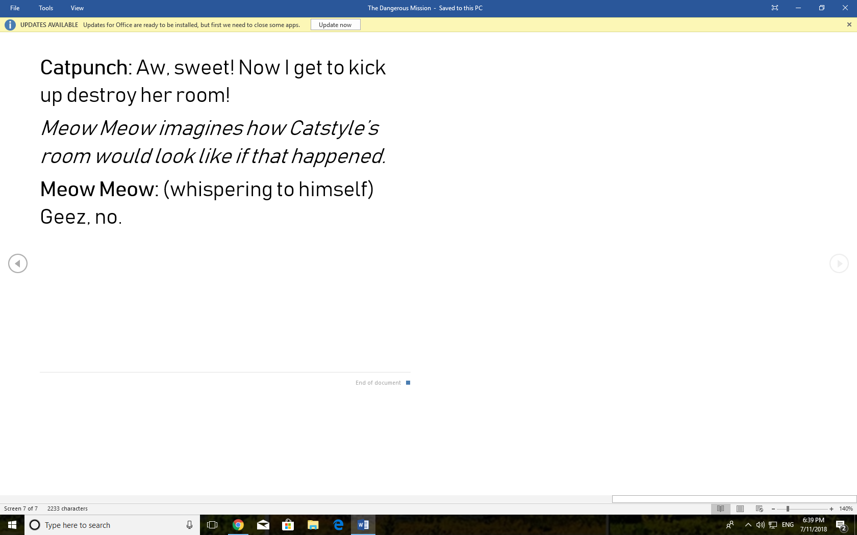857x535 pixels.
Task: Click the horizontal scrollbar at bottom
Action: point(734,499)
